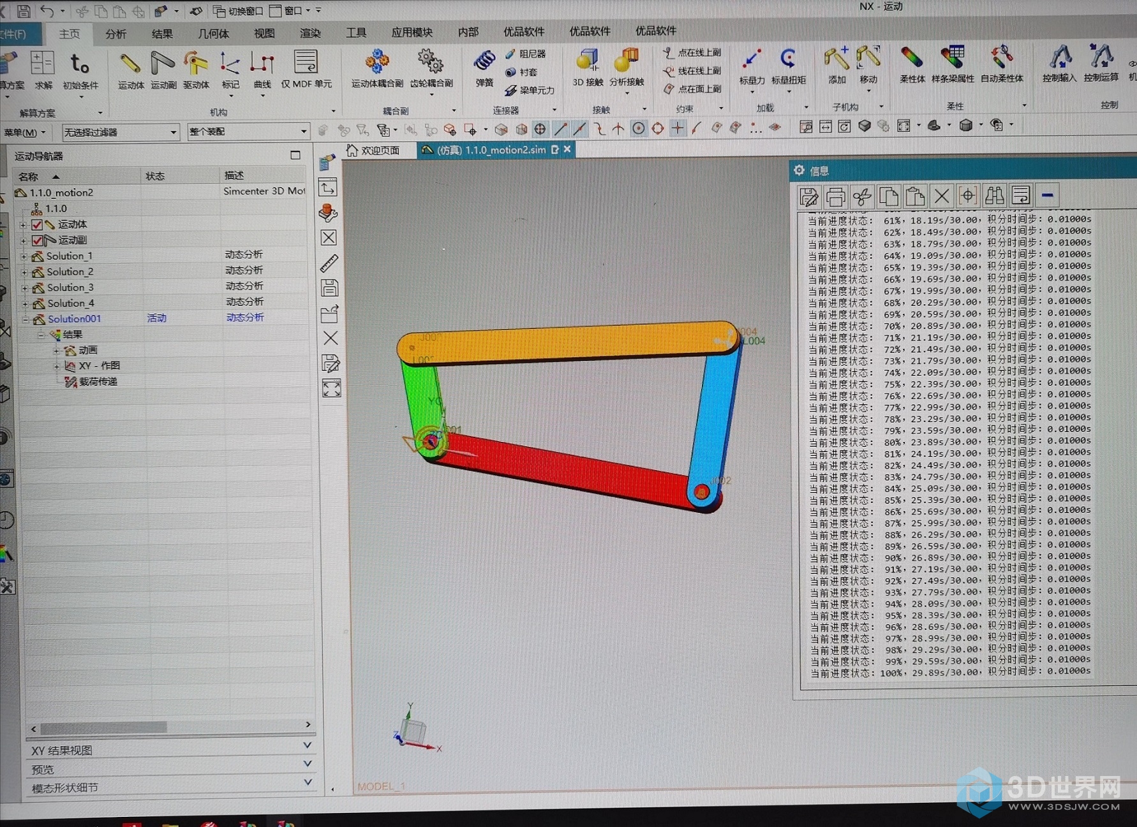
Task: Click the 求解 solve tool
Action: [43, 71]
